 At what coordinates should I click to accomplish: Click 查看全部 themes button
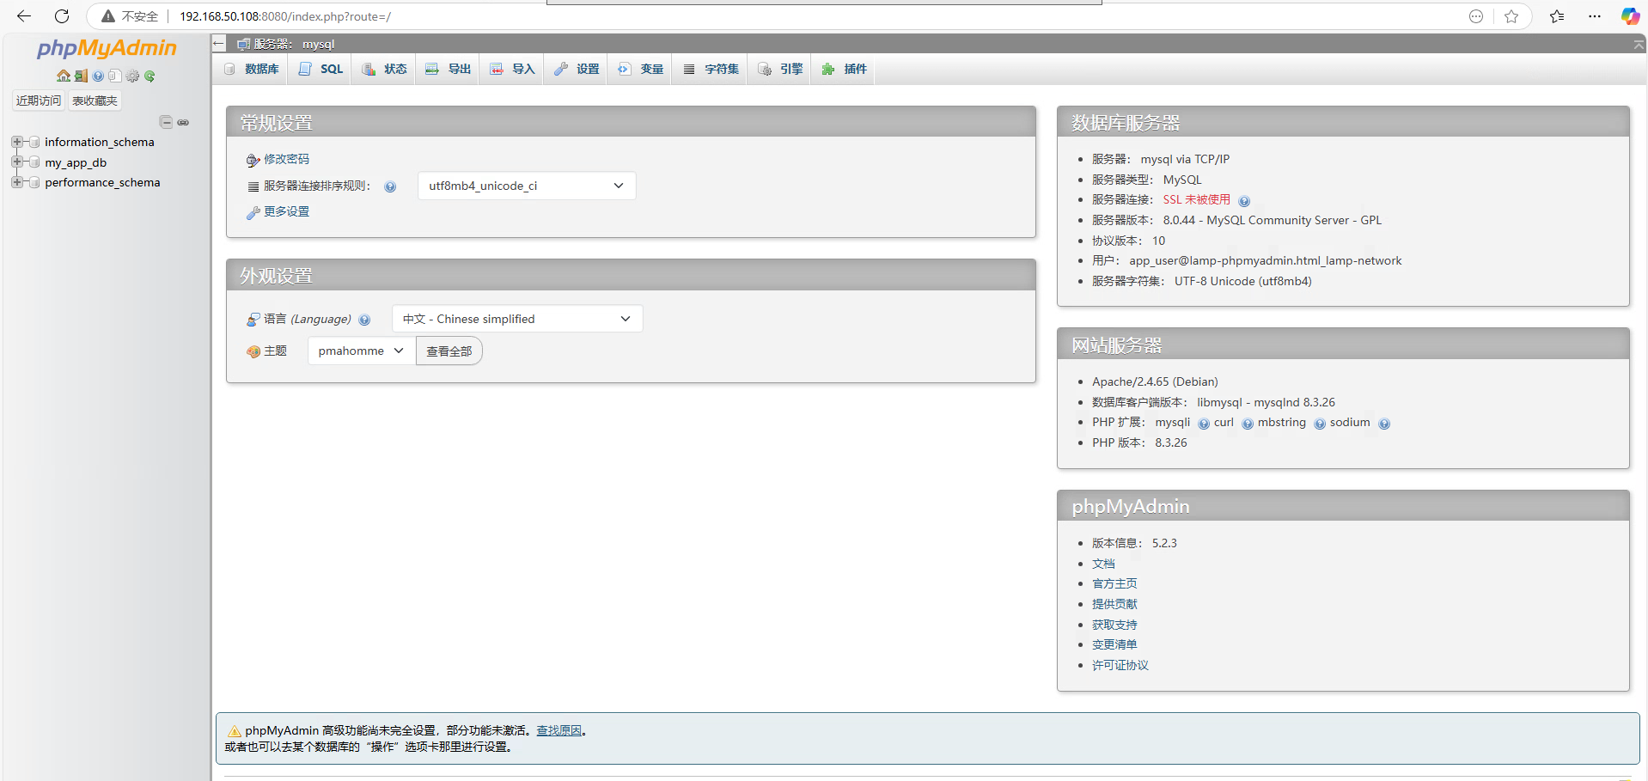(449, 351)
